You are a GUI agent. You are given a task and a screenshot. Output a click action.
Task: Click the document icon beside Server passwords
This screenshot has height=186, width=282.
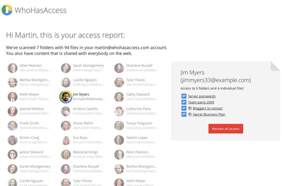point(184,96)
